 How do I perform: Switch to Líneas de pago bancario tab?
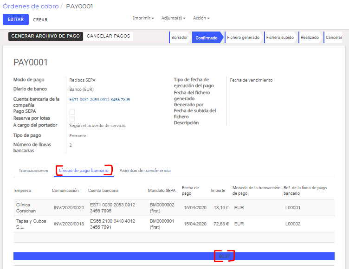pos(84,171)
